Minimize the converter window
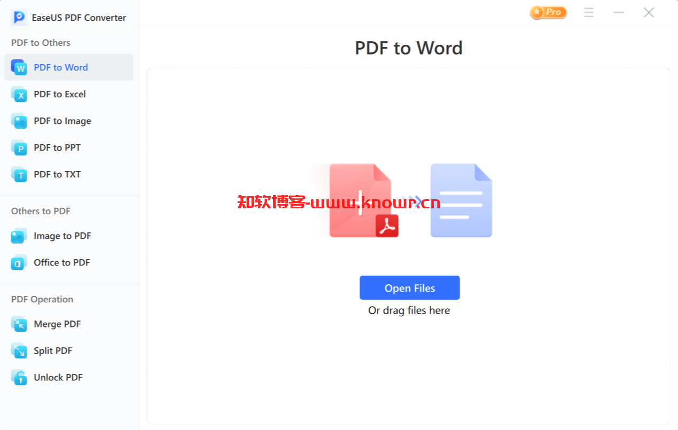 pyautogui.click(x=619, y=12)
